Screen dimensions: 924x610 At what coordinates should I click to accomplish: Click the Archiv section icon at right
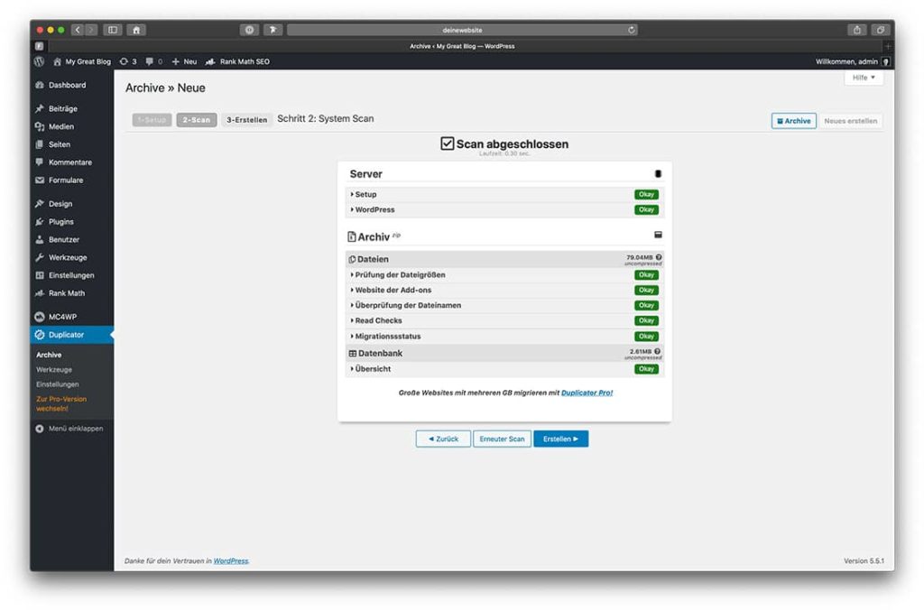coord(658,235)
